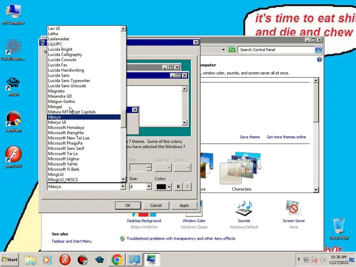This screenshot has width=356, height=267.
Task: Open Action Center flag tray icon
Action: tap(314, 259)
